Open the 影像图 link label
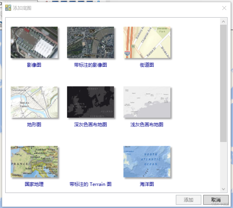The height and width of the screenshot is (208, 233). coord(34,65)
